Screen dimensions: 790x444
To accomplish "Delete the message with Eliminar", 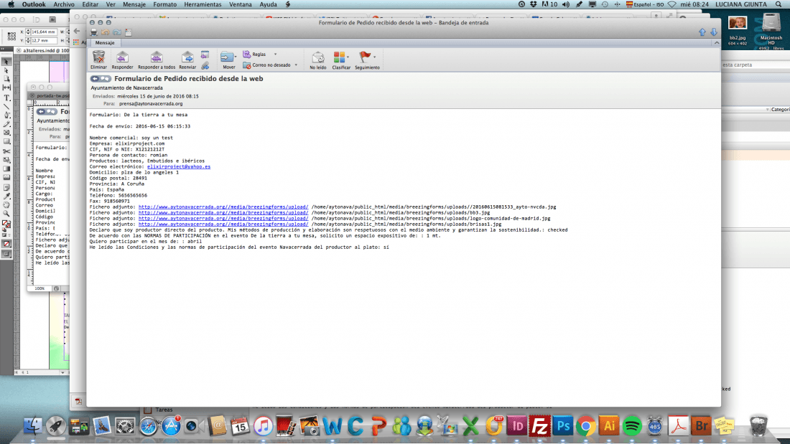I will pyautogui.click(x=99, y=60).
